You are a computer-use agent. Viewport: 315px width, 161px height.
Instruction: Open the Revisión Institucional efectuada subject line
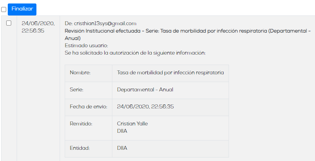coord(188,34)
